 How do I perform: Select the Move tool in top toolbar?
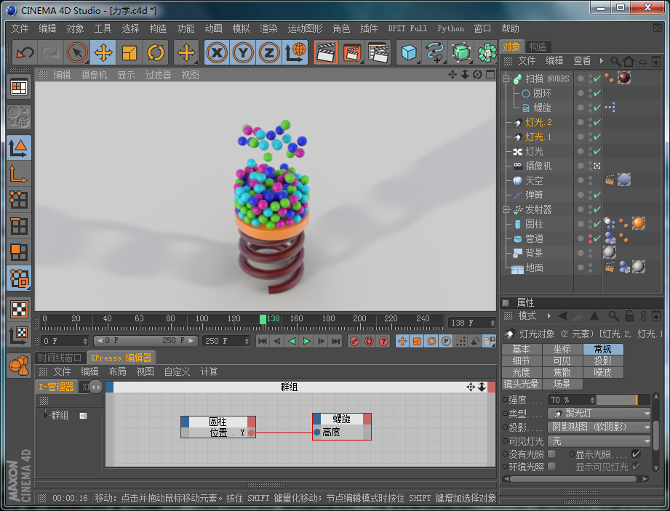tap(103, 52)
